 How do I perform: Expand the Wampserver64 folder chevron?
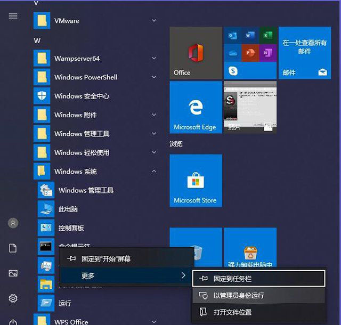154,59
